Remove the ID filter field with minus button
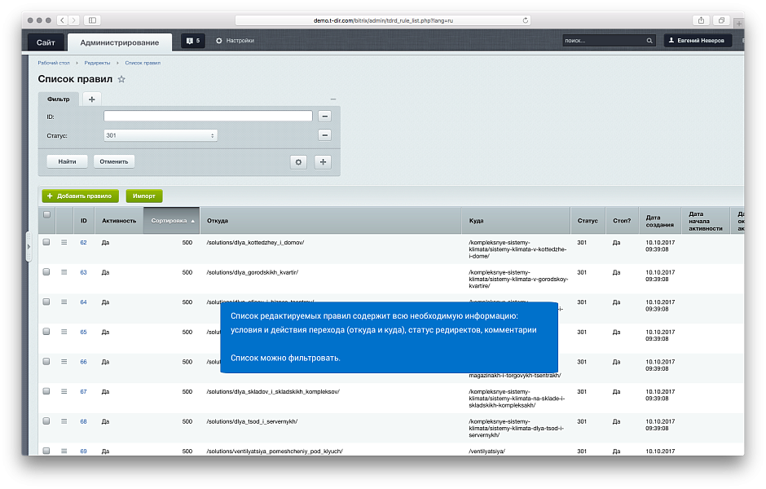The height and width of the screenshot is (489, 766). (324, 117)
